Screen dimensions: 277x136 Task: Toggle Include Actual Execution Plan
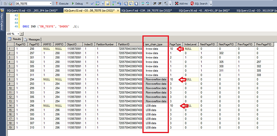tap(114, 3)
